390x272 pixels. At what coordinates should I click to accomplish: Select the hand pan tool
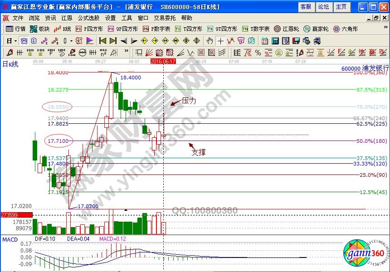[x=210, y=41]
